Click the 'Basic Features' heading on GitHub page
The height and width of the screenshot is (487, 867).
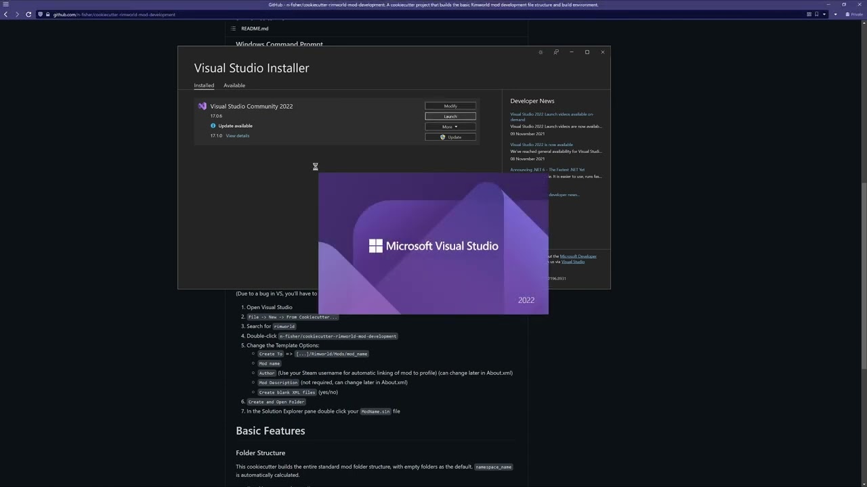point(270,431)
